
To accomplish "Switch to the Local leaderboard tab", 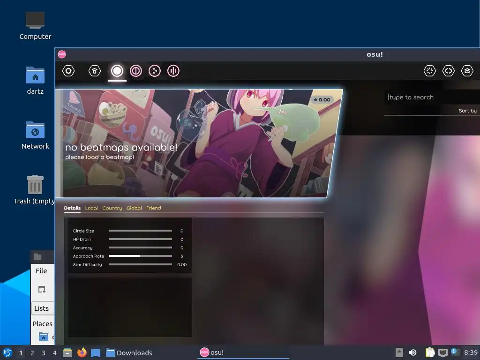I will pos(91,208).
